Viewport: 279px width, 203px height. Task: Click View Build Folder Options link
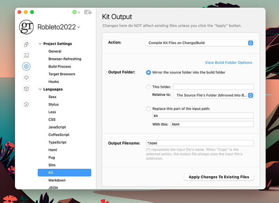coord(228,63)
